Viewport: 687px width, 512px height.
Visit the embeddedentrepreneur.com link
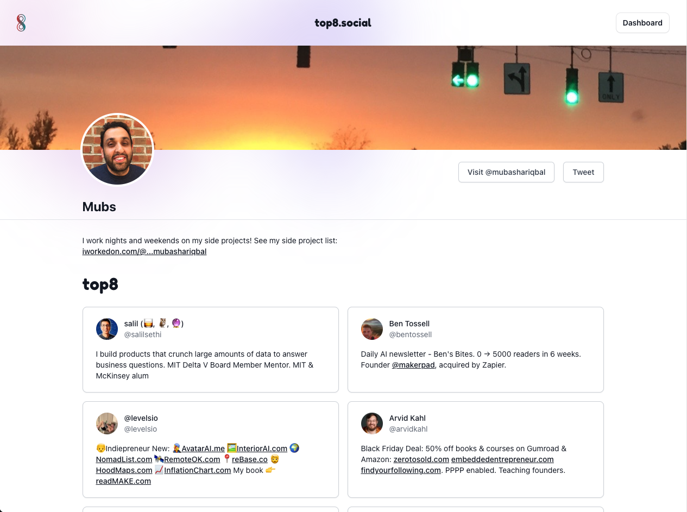[502, 459]
